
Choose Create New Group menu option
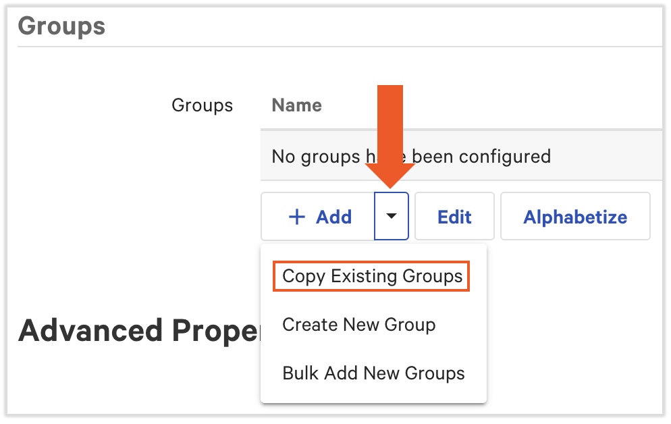[x=358, y=325]
